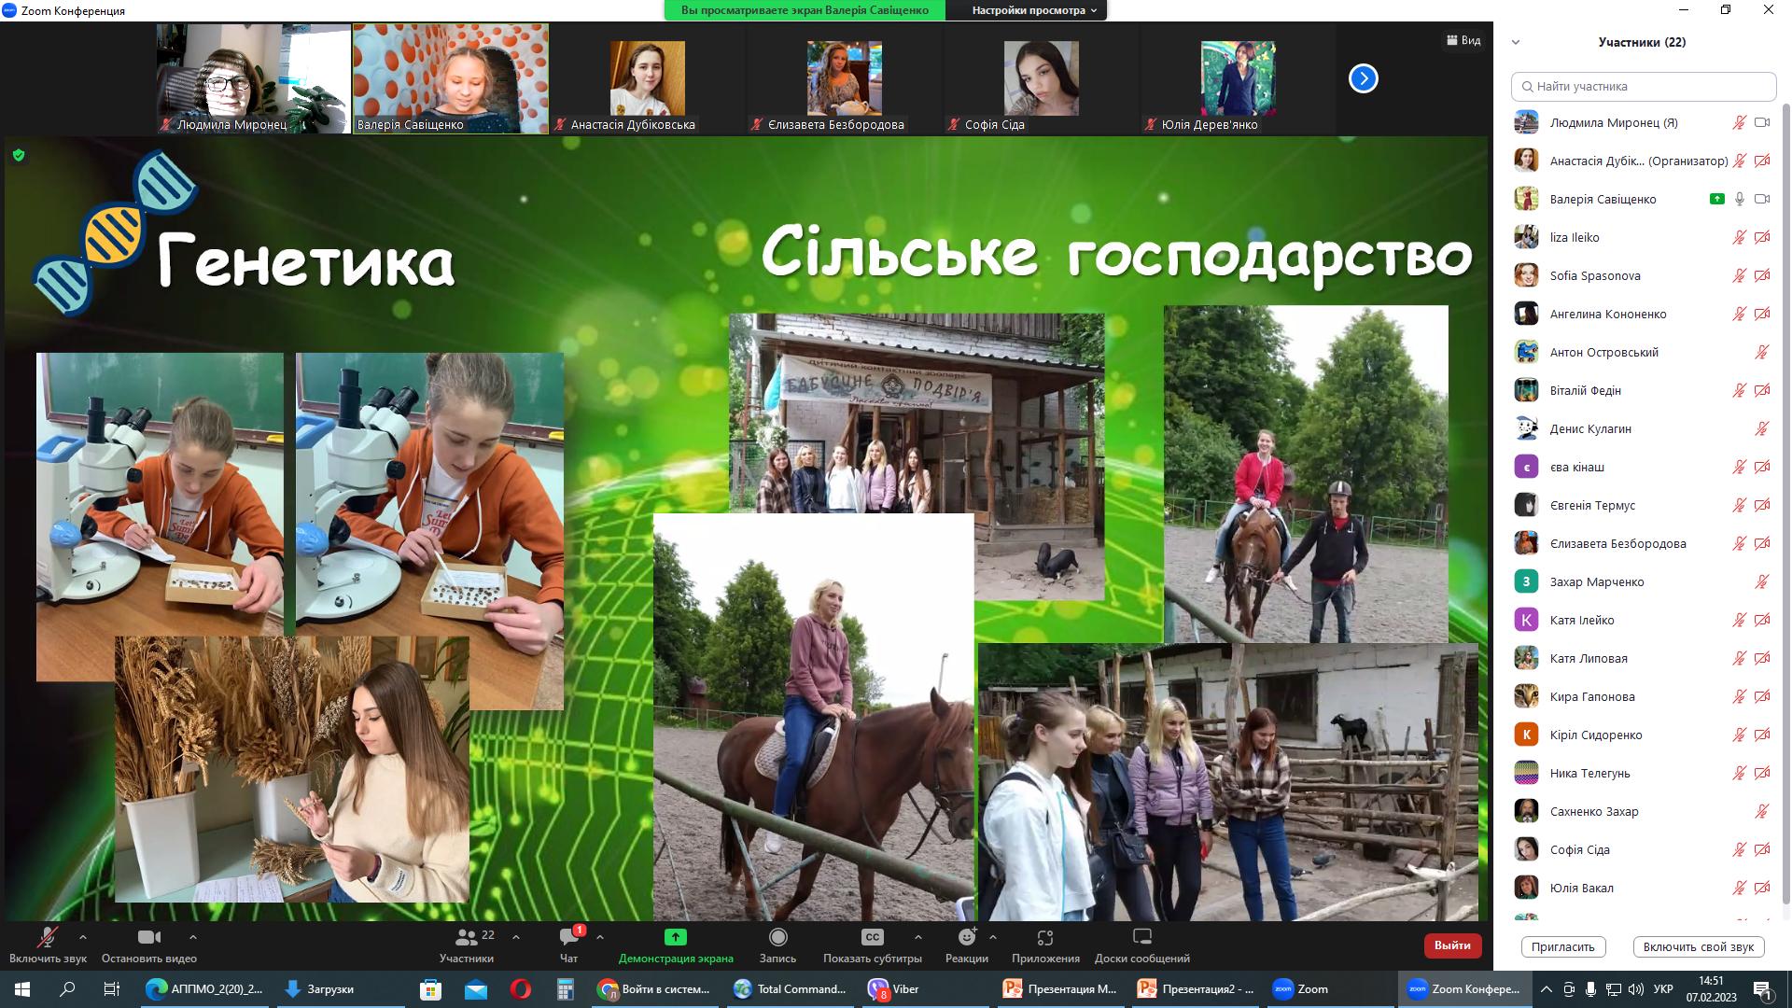The width and height of the screenshot is (1792, 1008).
Task: Switch to Viber in the taskbar
Action: coord(893,989)
